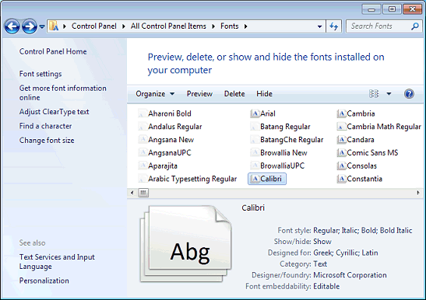Expand the arrow after All Control Panel Items
This screenshot has width=426, height=300.
(213, 26)
